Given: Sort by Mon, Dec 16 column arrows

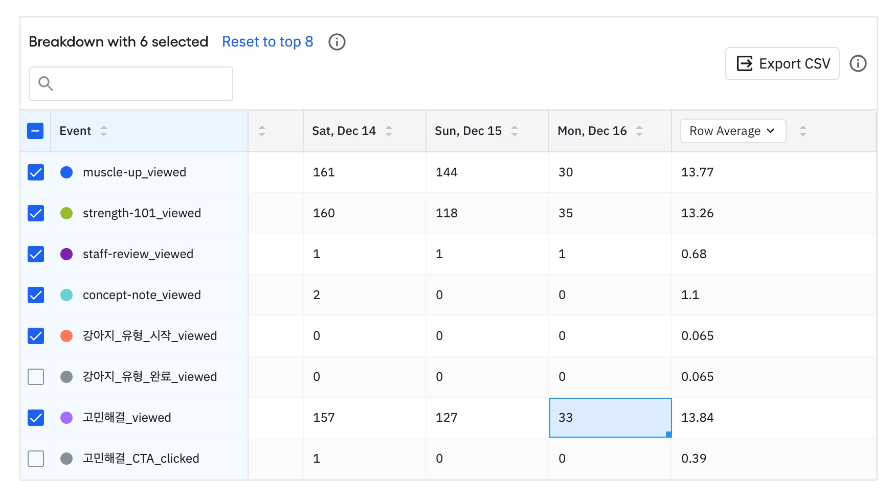Looking at the screenshot, I should (639, 131).
